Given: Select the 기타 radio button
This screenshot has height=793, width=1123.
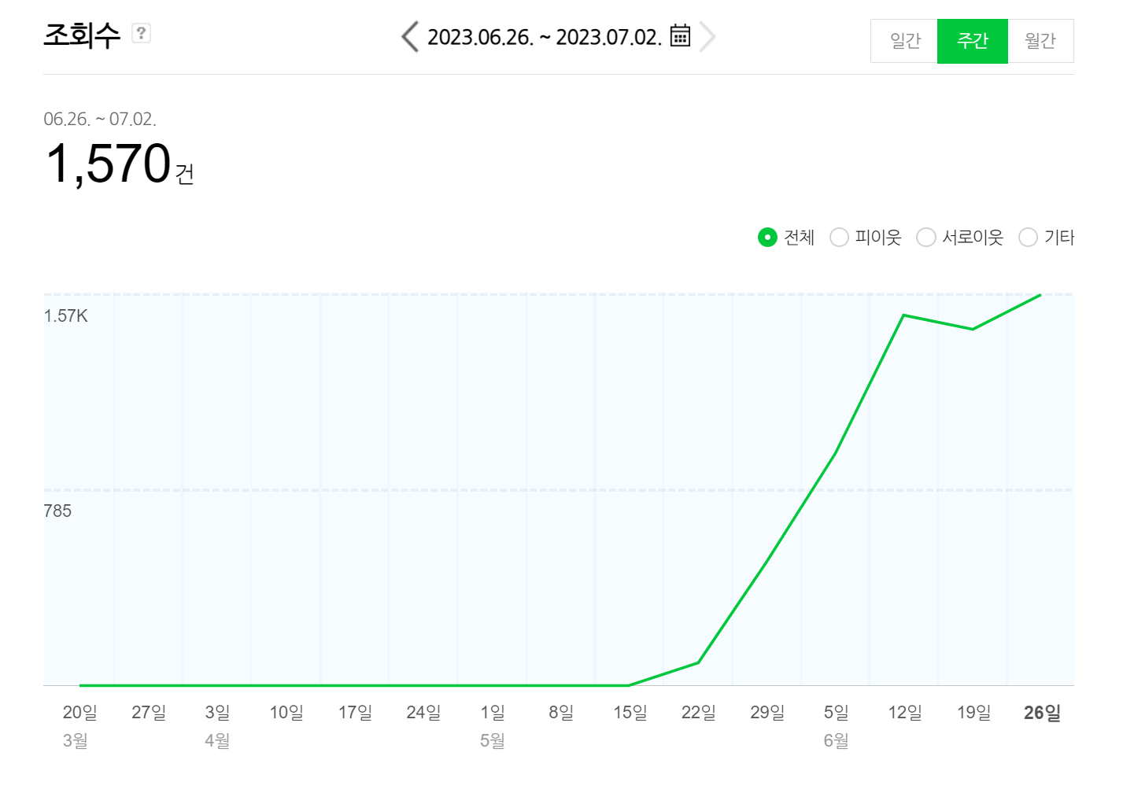Looking at the screenshot, I should 1028,237.
